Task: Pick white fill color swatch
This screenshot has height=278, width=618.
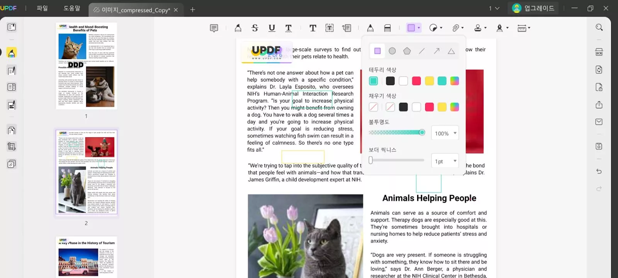Action: pyautogui.click(x=416, y=107)
